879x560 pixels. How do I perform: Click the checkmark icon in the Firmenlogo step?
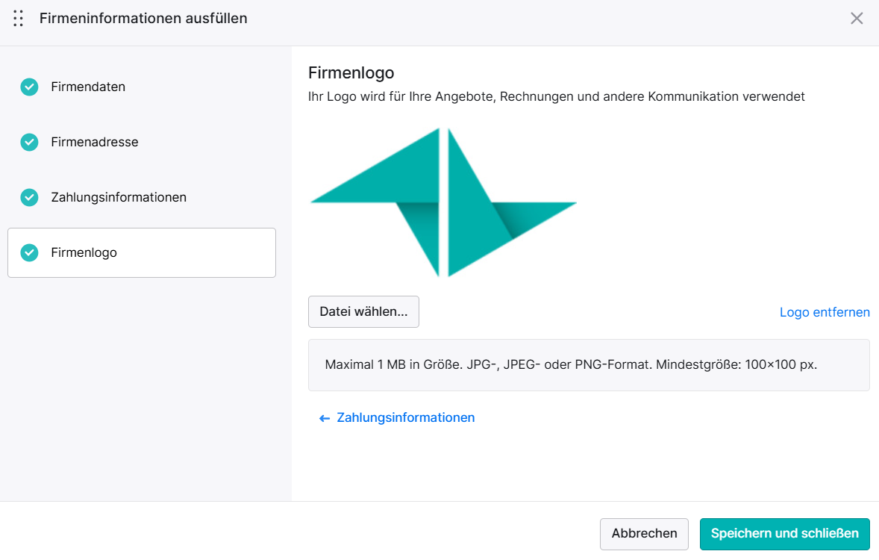(29, 252)
